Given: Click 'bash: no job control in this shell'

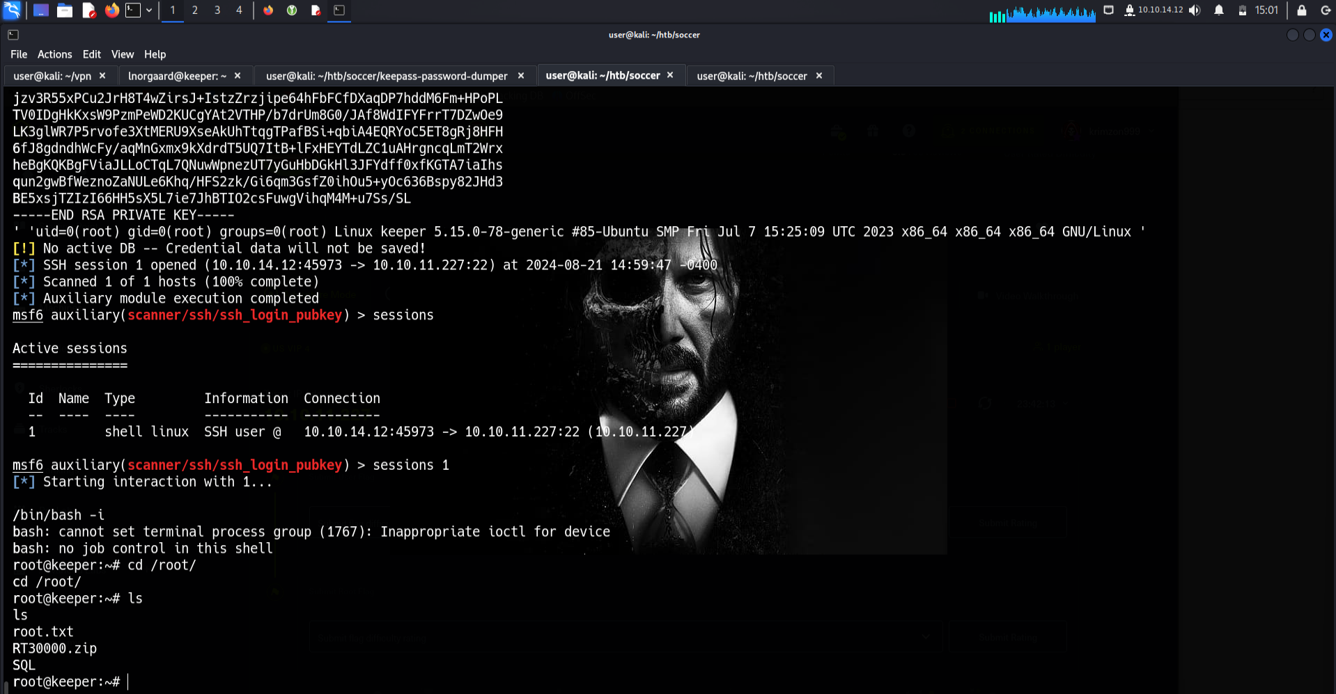Looking at the screenshot, I should pos(143,549).
